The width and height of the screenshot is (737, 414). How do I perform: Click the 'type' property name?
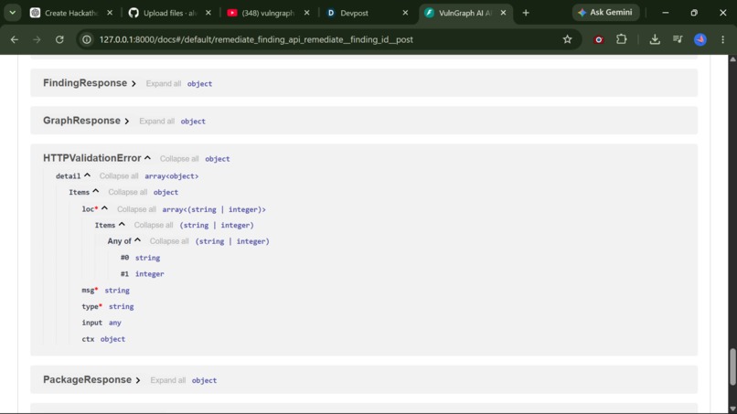(x=90, y=306)
